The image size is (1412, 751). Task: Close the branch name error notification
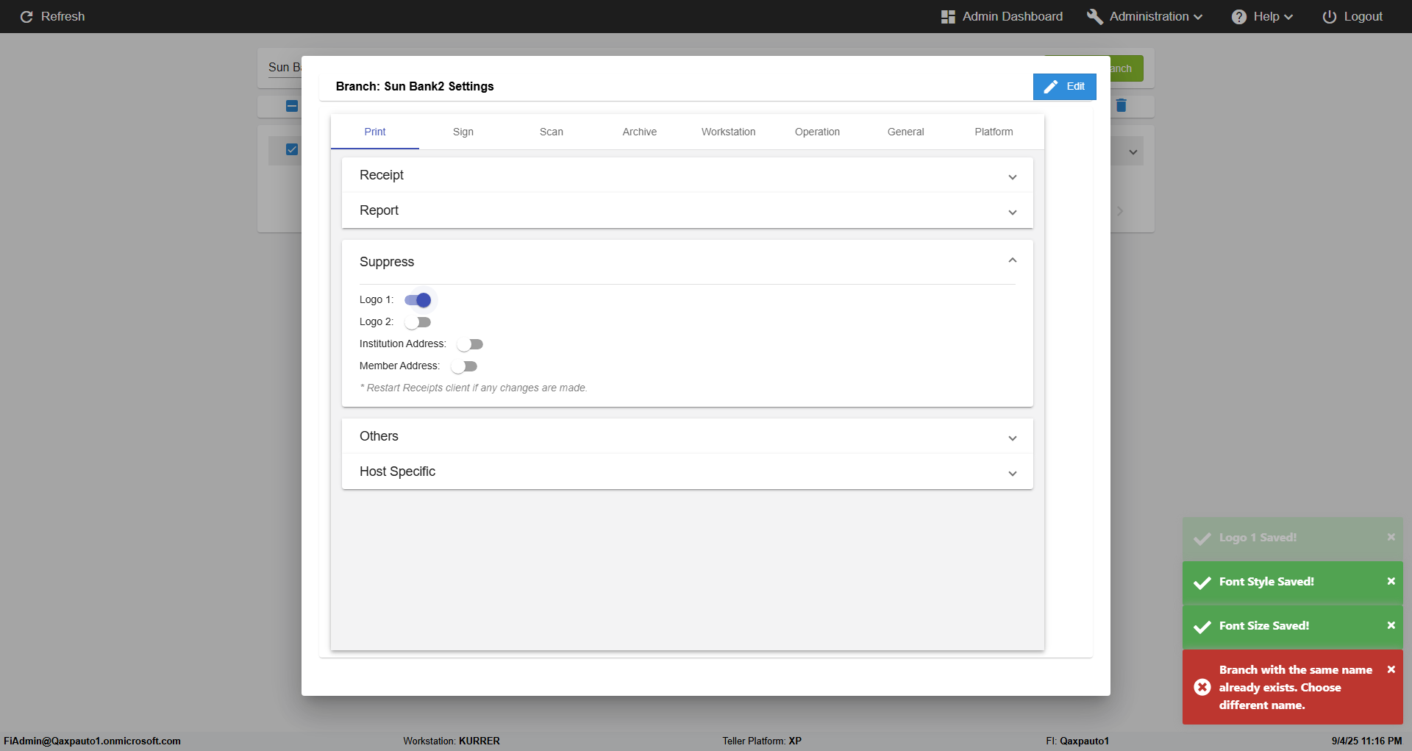point(1391,669)
